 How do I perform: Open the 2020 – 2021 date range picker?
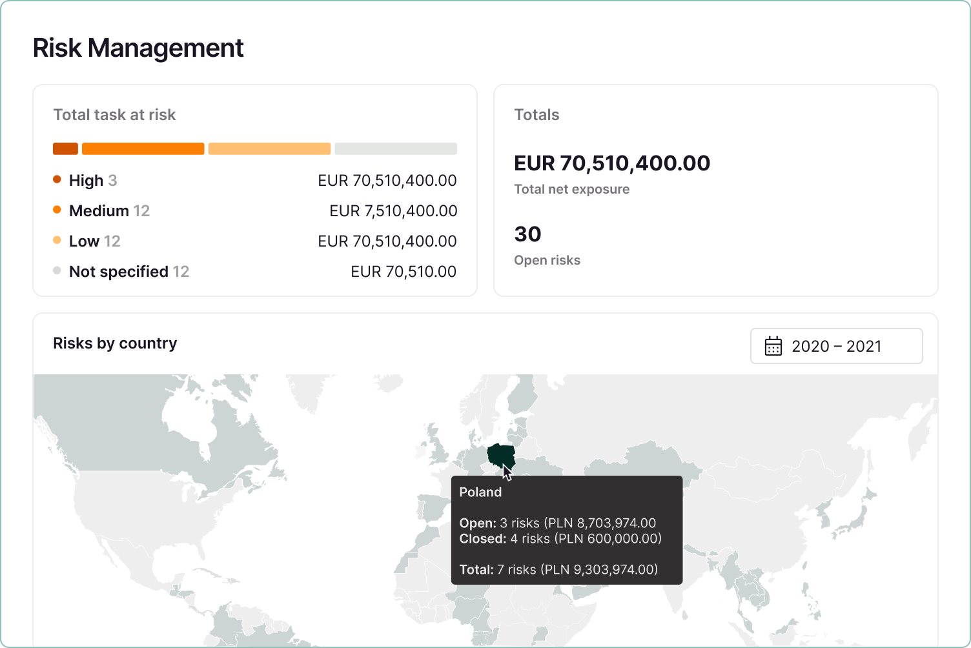pyautogui.click(x=836, y=346)
